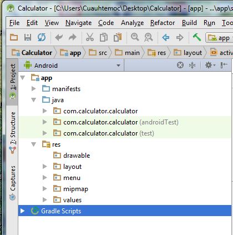233x235 pixels.
Task: Click the Forward navigation arrow
Action: tap(180, 38)
